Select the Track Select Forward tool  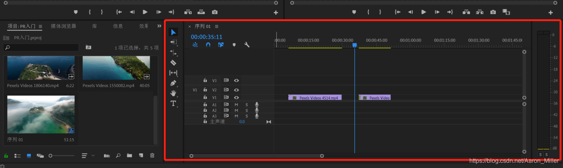click(173, 42)
